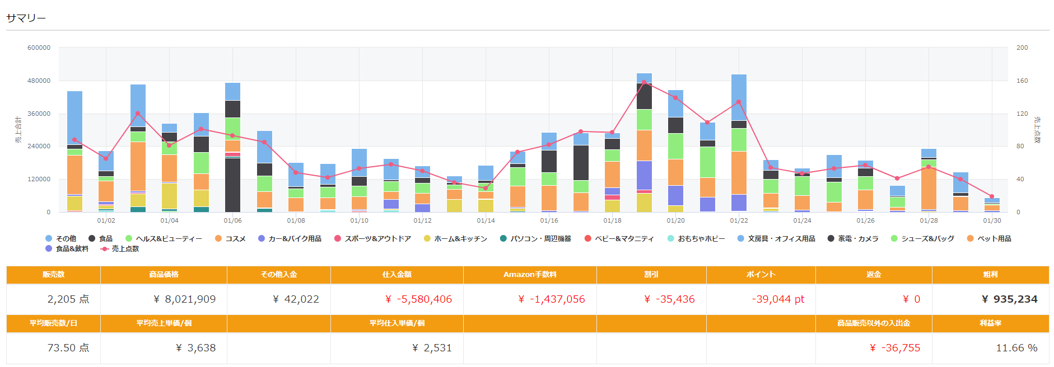The image size is (1054, 367).
Task: Click the 販売数 table header
Action: [x=53, y=275]
